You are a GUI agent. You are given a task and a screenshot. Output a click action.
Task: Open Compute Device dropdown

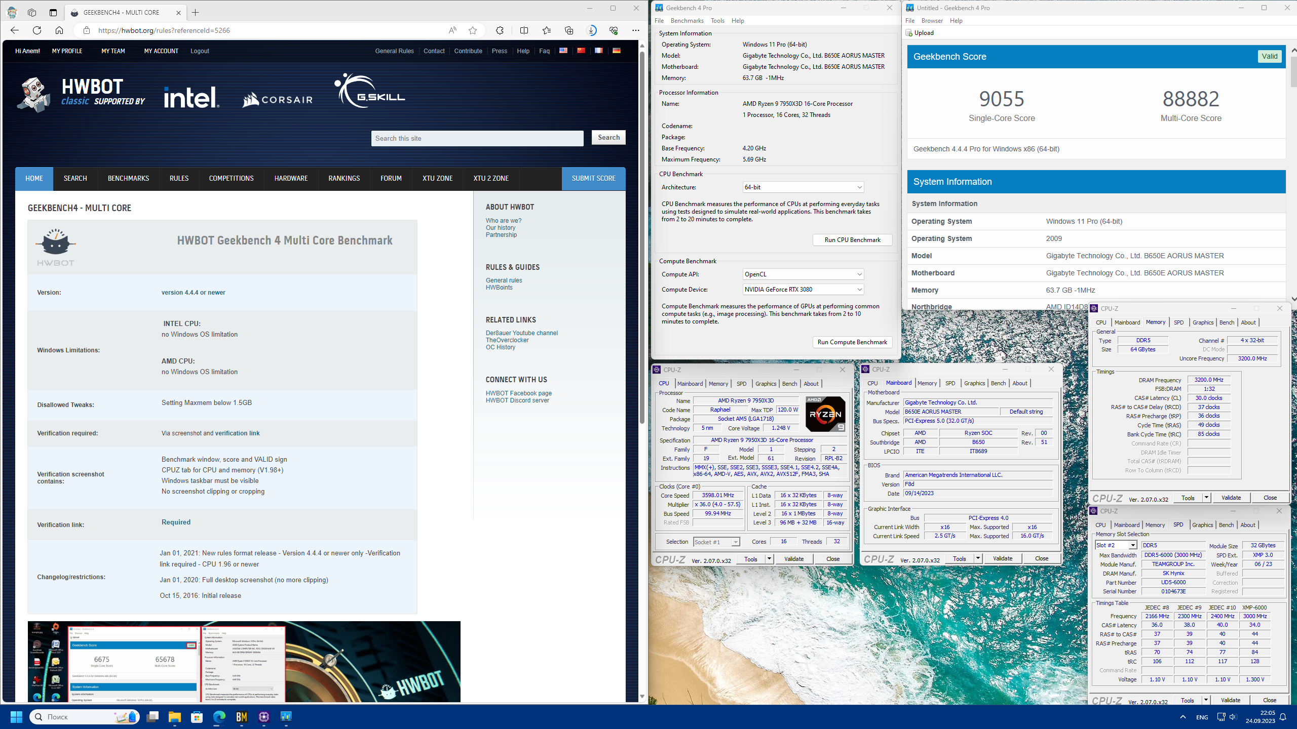click(803, 290)
